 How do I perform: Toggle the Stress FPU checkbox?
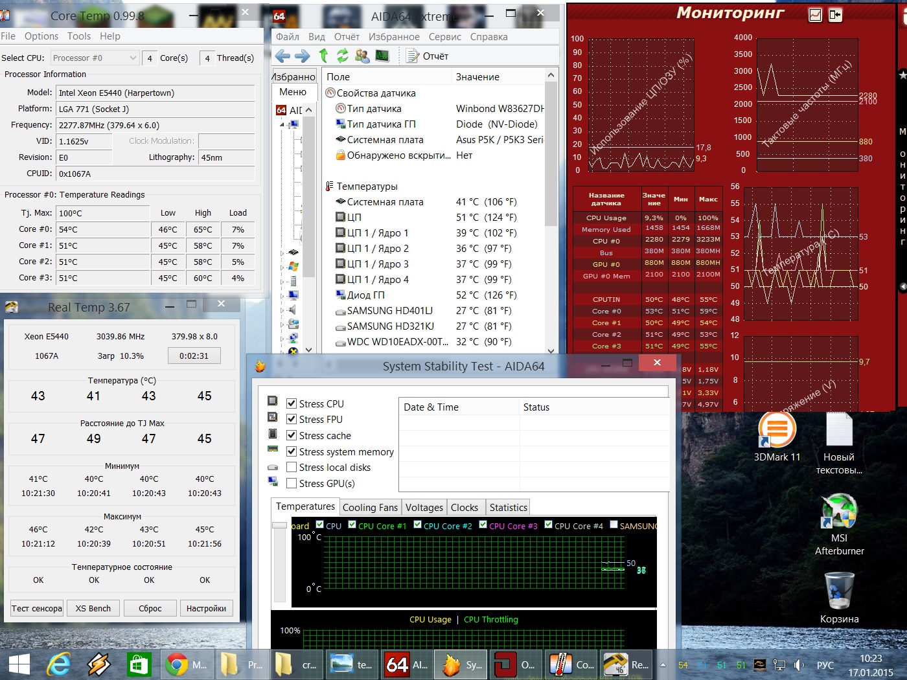click(292, 419)
